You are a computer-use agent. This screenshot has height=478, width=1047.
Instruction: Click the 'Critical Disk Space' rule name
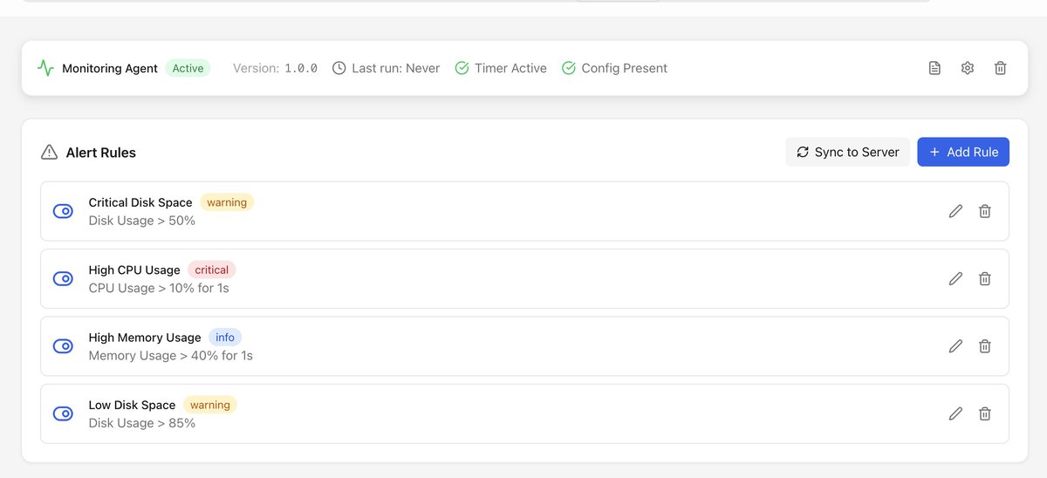[140, 202]
